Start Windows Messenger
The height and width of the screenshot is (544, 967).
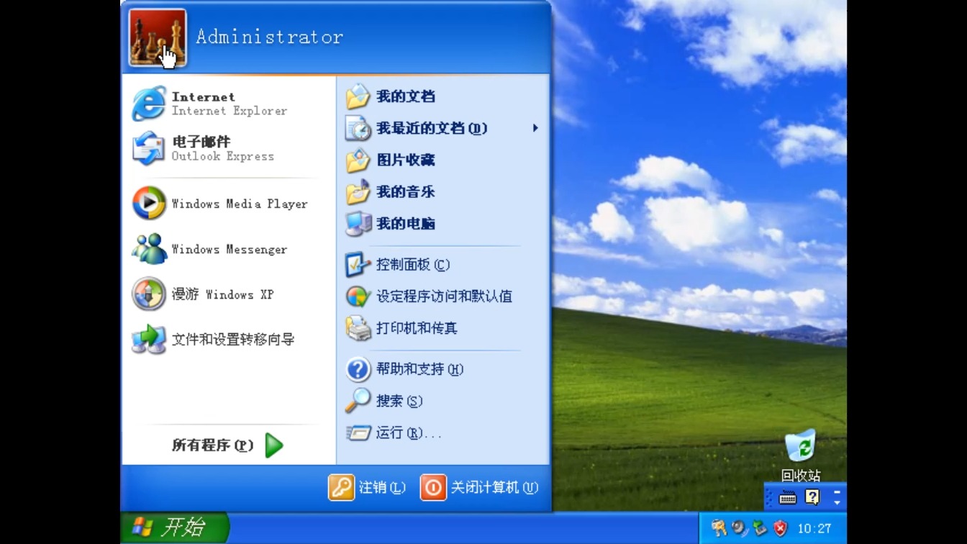pos(227,249)
